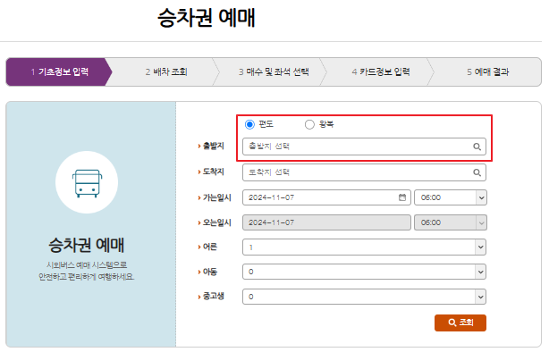Viewport: 549px width, 352px height.
Task: Click the magnifier icon in 도착지 field
Action: (x=477, y=172)
